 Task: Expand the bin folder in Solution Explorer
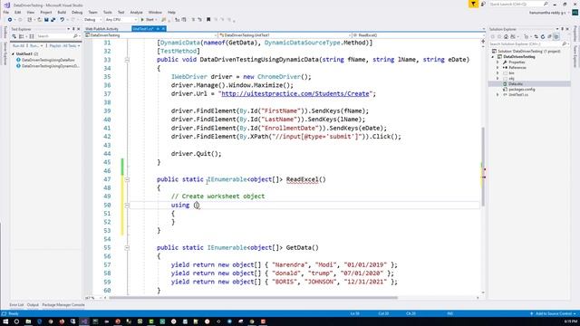point(498,73)
